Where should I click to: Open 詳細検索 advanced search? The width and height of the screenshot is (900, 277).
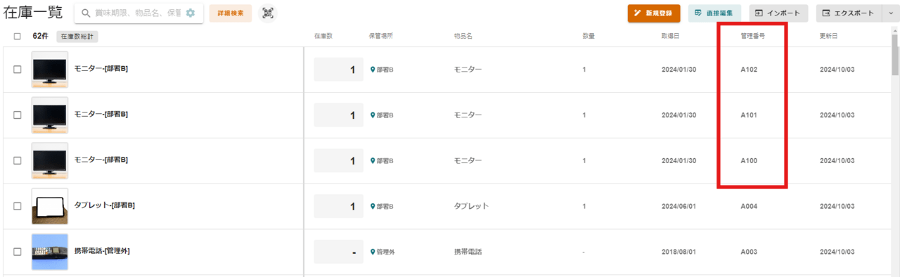tap(231, 13)
